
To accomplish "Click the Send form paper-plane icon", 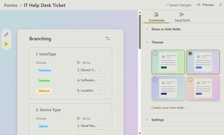I will click(182, 14).
